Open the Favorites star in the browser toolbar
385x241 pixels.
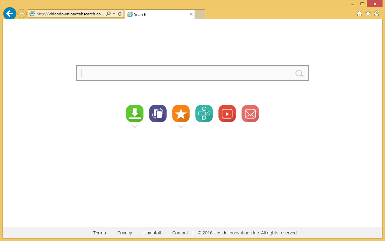point(368,14)
